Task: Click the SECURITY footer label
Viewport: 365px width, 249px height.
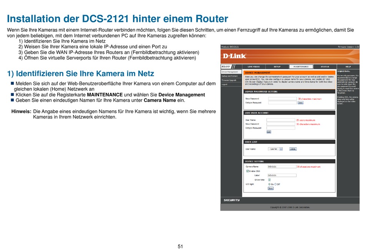Action: click(x=232, y=200)
